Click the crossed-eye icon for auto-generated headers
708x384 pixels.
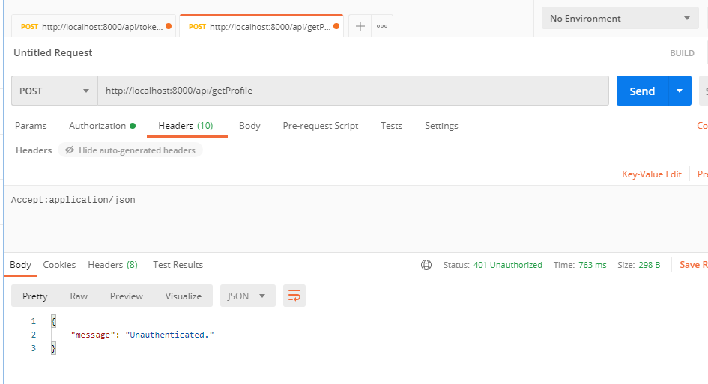[70, 150]
